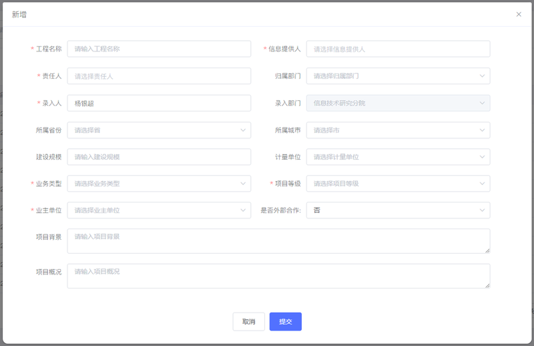Click the 工程名称 input field
The height and width of the screenshot is (346, 534).
[159, 49]
